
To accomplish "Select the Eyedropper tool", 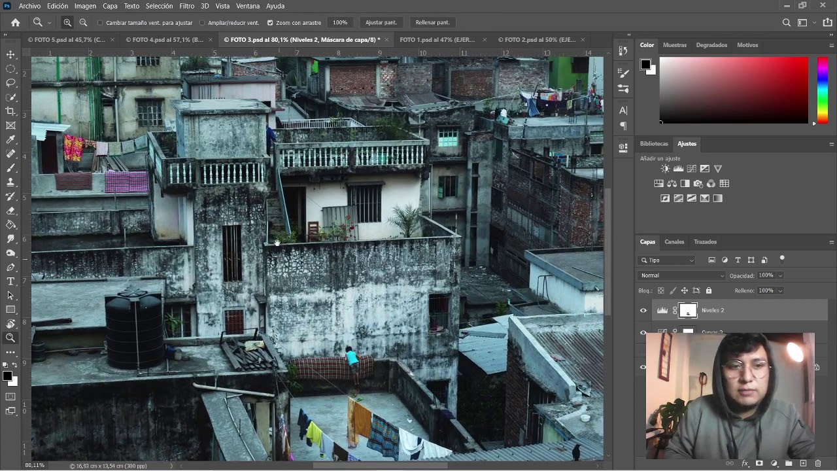I will coord(10,140).
